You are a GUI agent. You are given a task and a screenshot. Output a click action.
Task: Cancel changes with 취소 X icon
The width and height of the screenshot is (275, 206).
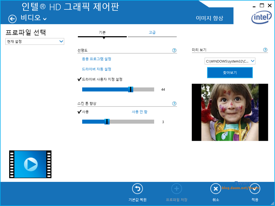(216, 189)
